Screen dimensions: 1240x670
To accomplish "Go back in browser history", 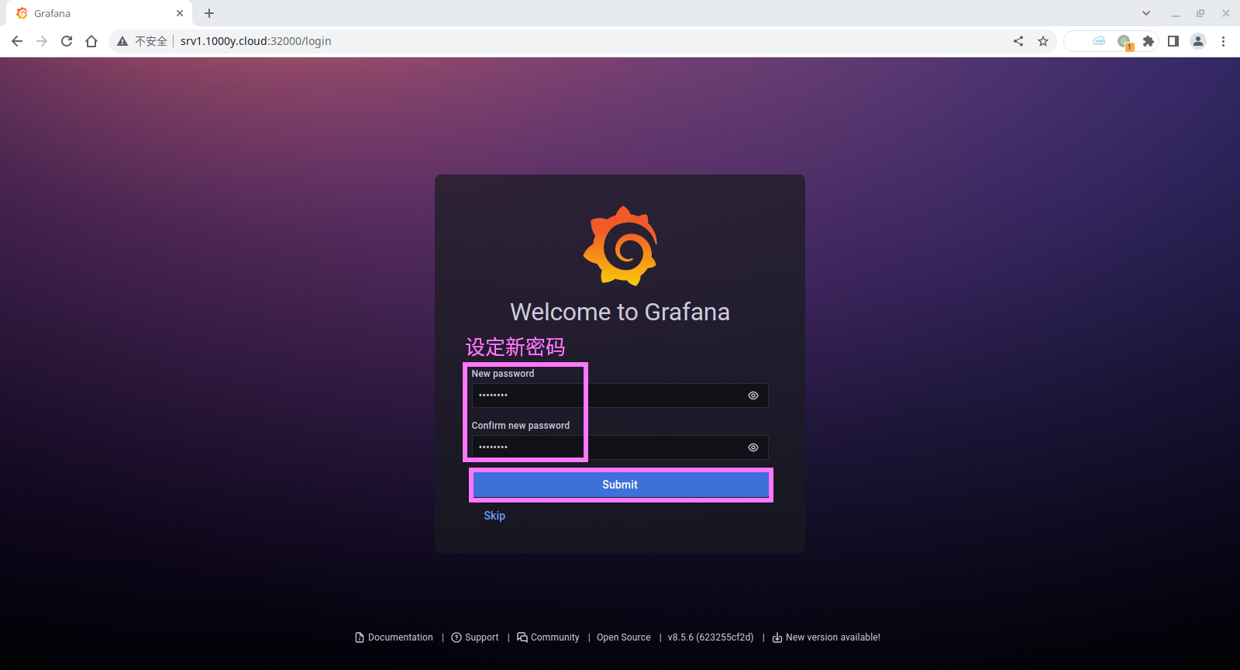I will point(17,41).
